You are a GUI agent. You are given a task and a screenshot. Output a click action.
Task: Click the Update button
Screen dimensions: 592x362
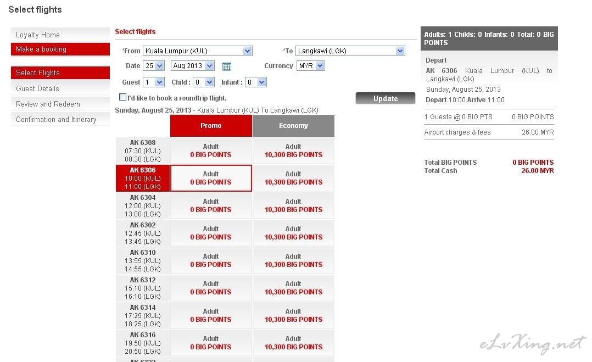386,98
